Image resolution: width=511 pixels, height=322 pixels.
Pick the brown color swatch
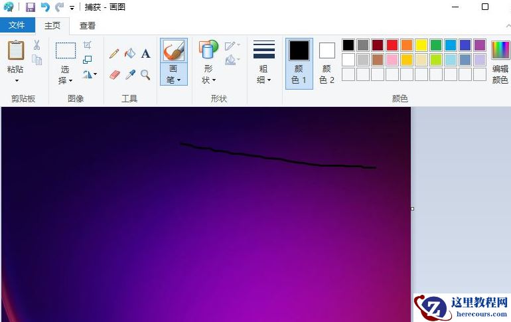pyautogui.click(x=378, y=60)
